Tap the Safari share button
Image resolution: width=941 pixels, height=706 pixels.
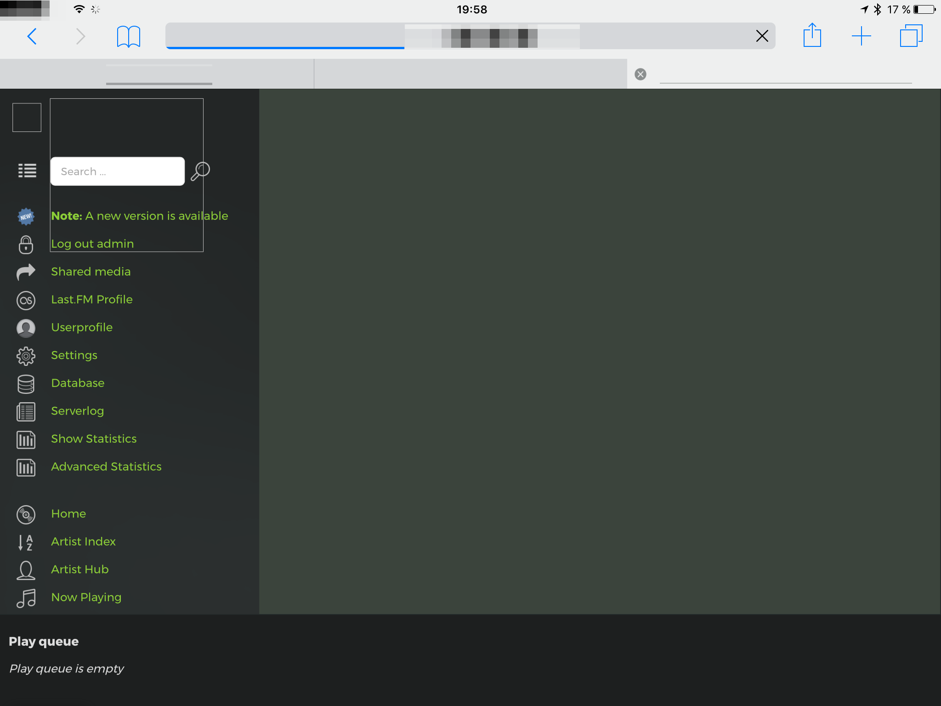[812, 36]
